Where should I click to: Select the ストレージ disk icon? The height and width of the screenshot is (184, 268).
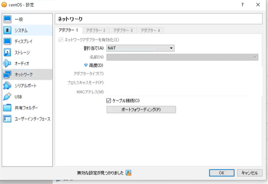click(x=7, y=52)
